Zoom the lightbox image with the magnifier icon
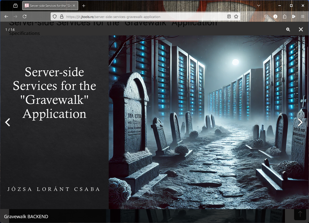The width and height of the screenshot is (309, 223). coord(288,29)
